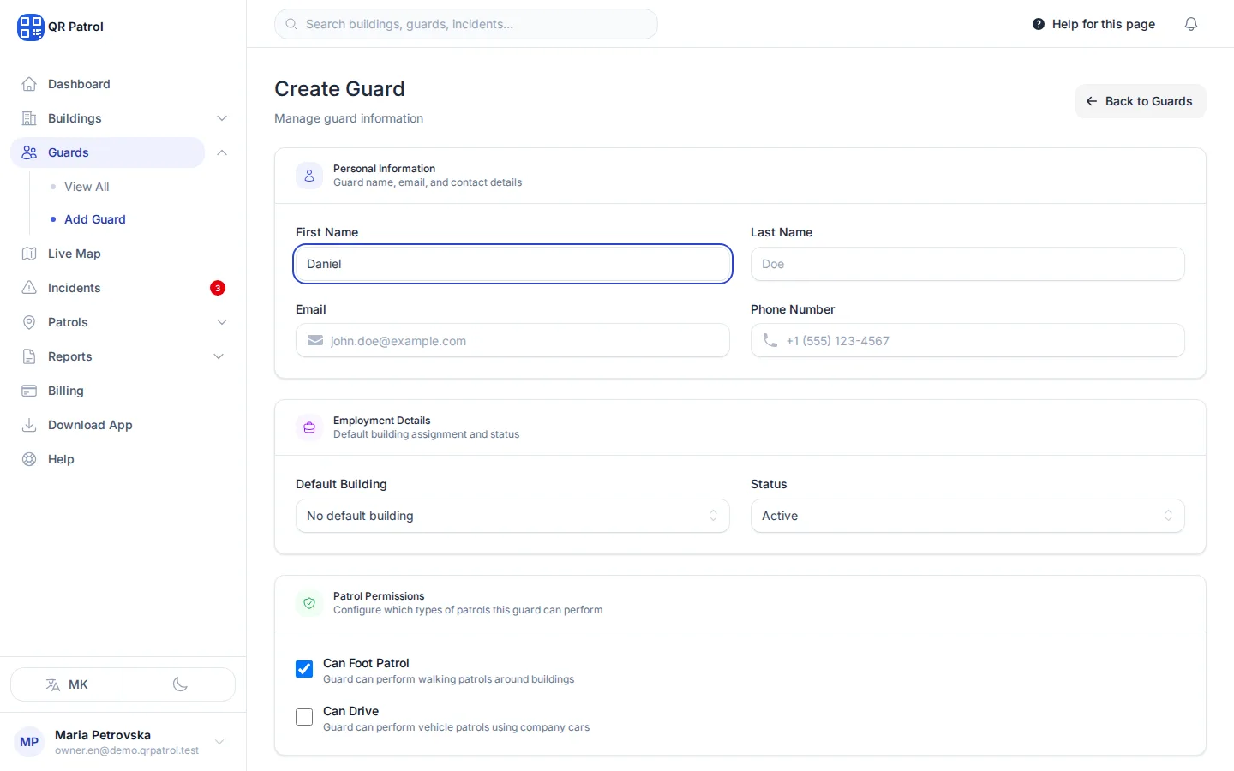Click the search magnifier icon
1234x771 pixels.
click(x=291, y=24)
